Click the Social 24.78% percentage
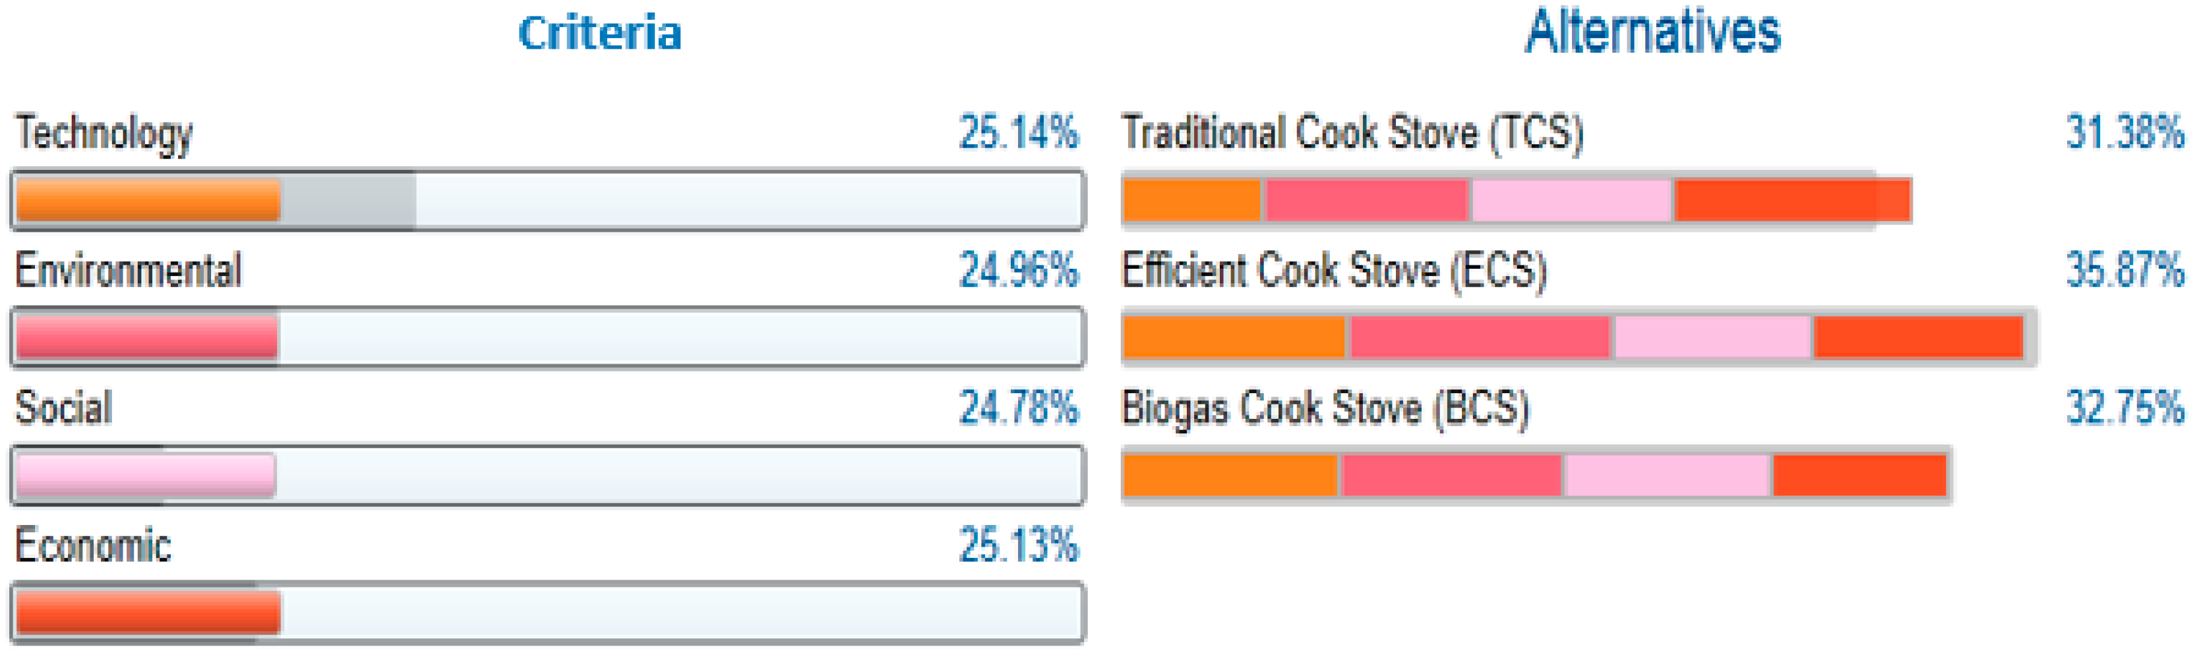The width and height of the screenshot is (2197, 658). point(1018,408)
